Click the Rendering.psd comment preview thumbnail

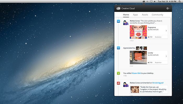point(135,89)
